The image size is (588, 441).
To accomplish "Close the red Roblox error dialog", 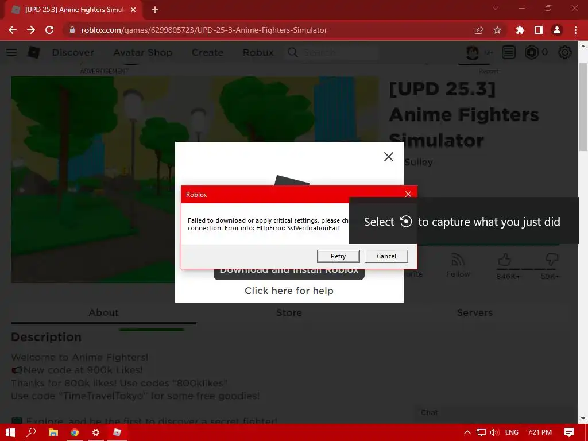I will [x=408, y=194].
